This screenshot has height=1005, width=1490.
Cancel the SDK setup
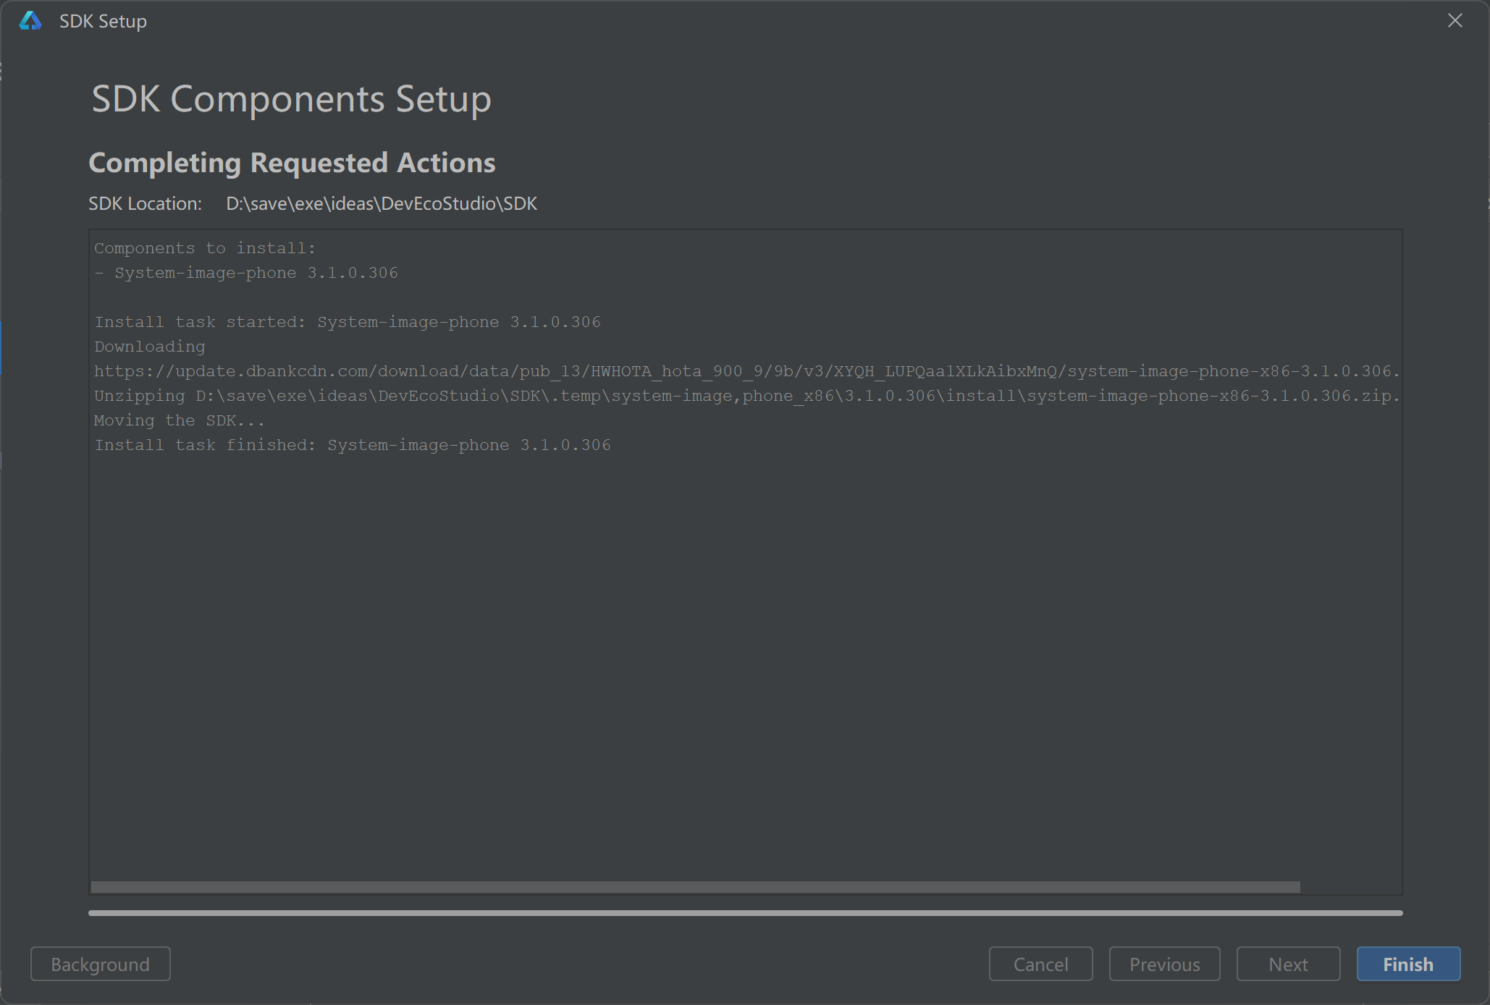click(x=1040, y=964)
